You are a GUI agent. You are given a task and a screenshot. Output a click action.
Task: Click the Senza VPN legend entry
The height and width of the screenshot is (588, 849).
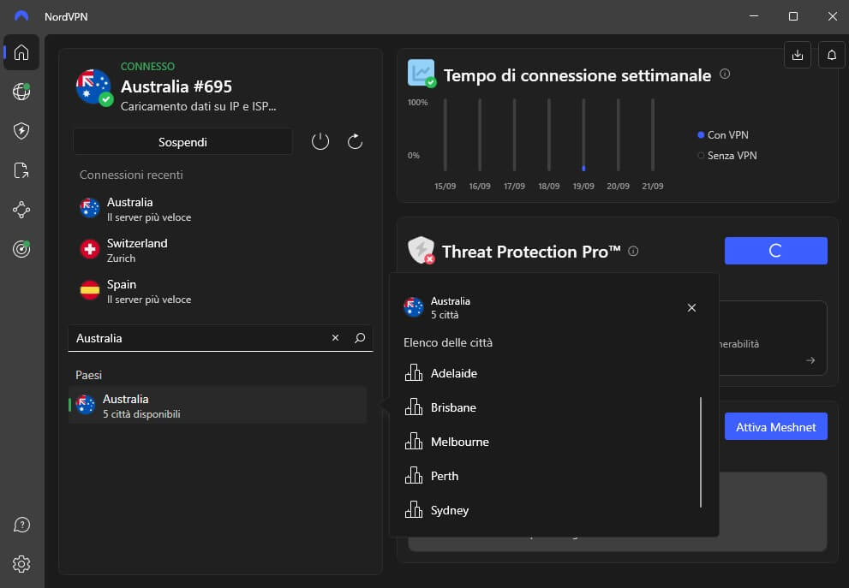coord(726,155)
